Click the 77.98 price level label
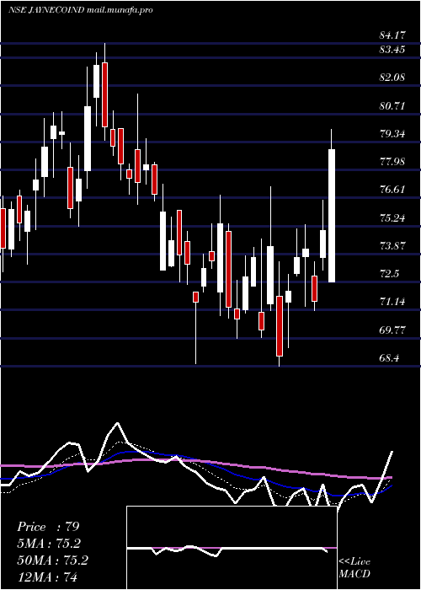The image size is (421, 590). click(392, 162)
